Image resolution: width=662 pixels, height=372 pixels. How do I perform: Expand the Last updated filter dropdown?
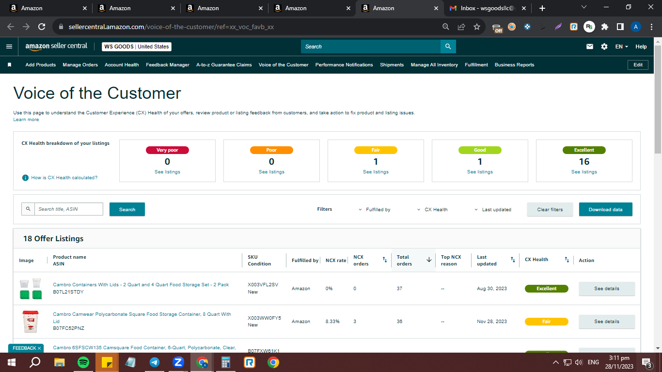pos(493,210)
